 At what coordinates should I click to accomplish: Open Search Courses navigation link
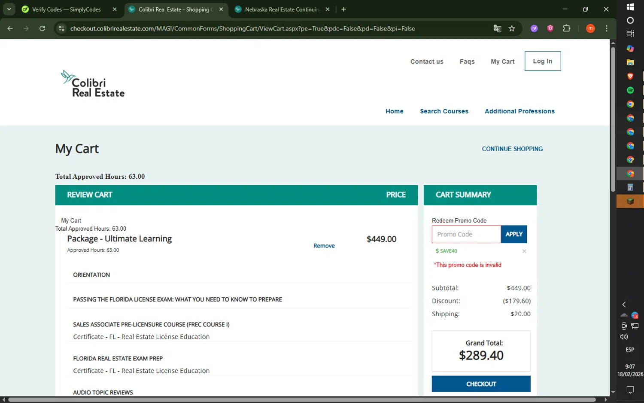(444, 111)
